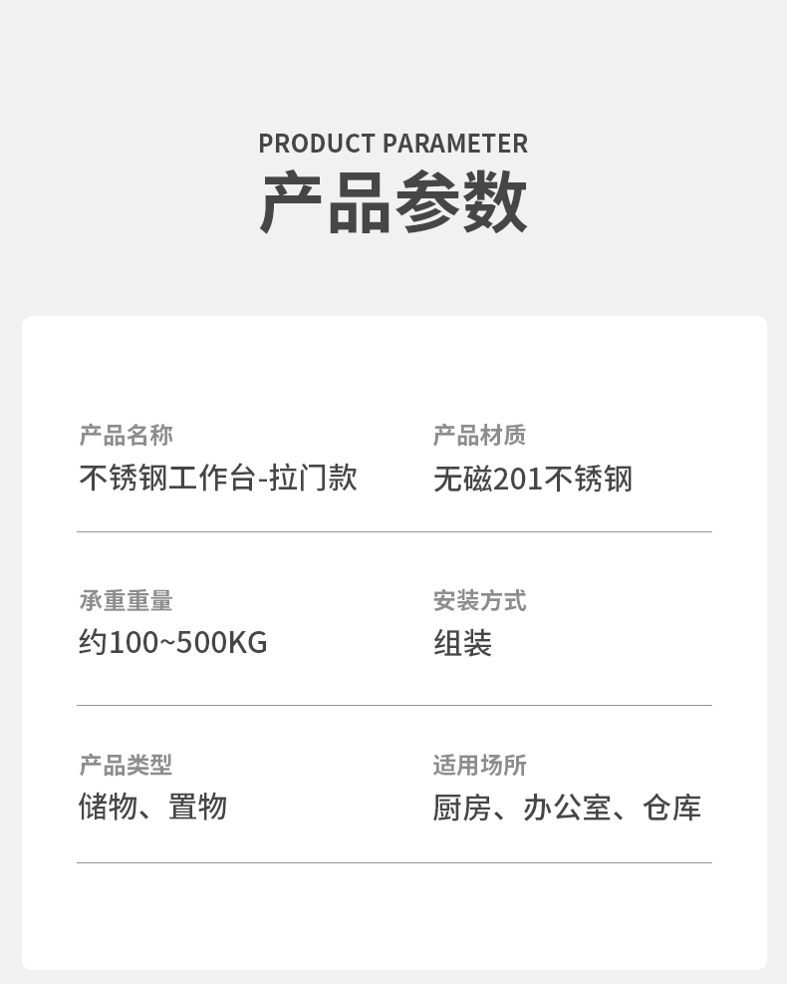
Task: Click the 厨房 word in 适用场所
Action: 462,808
